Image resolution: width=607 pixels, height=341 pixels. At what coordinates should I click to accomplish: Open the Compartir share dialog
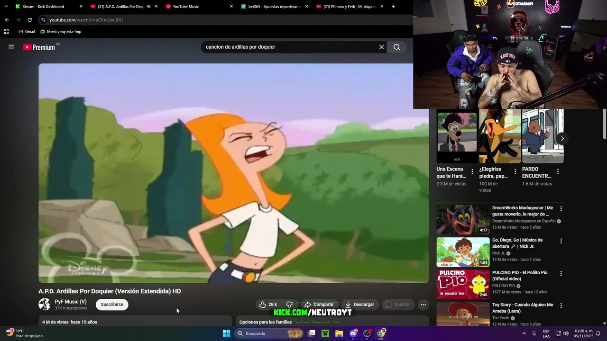click(x=319, y=305)
